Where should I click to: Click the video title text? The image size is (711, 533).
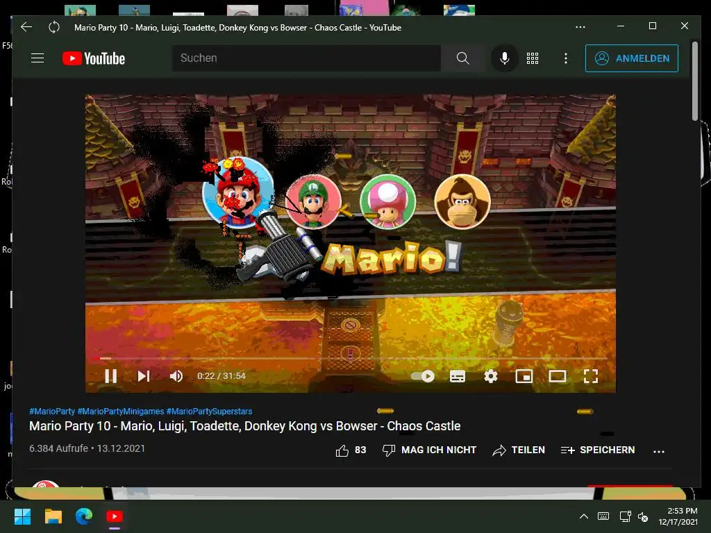click(x=245, y=426)
